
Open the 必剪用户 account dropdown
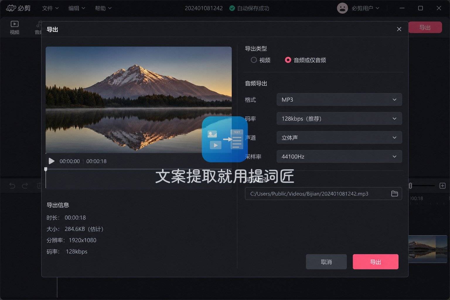(365, 8)
